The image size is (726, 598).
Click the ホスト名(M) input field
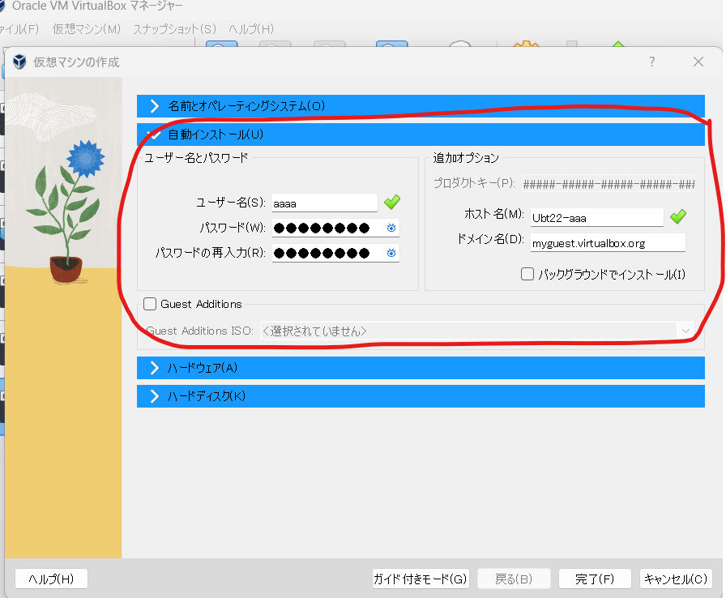[597, 217]
